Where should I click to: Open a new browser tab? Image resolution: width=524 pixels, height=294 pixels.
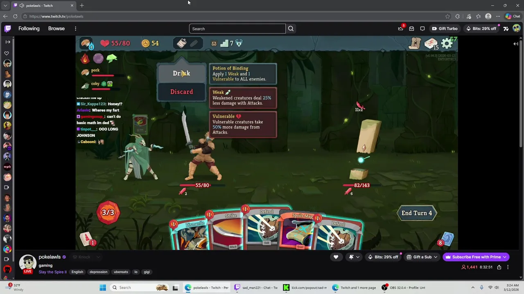81,5
